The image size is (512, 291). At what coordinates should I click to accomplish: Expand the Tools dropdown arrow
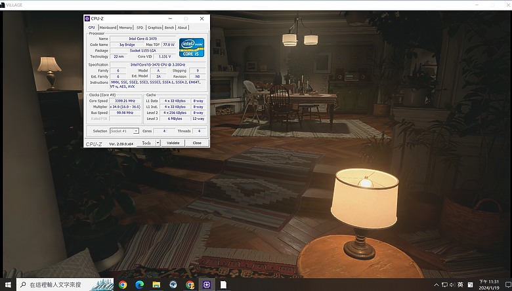158,143
